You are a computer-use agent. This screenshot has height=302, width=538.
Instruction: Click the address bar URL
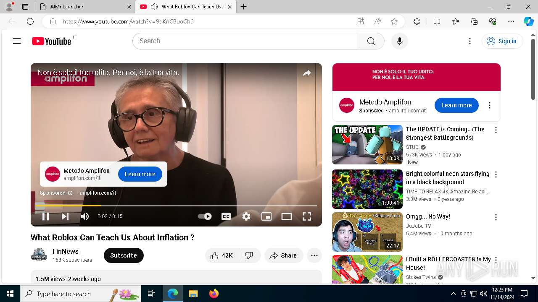point(128,21)
